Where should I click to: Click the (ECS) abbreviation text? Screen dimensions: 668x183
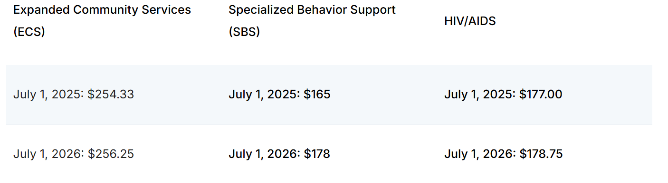pyautogui.click(x=29, y=33)
